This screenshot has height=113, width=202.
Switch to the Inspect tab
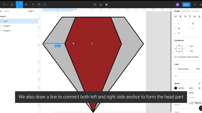coord(195,11)
